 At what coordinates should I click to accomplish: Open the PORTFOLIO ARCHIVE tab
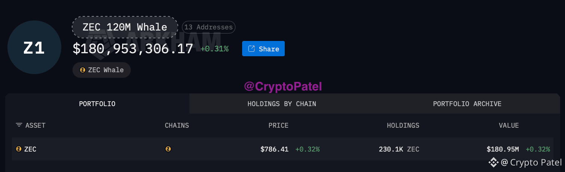(x=467, y=104)
